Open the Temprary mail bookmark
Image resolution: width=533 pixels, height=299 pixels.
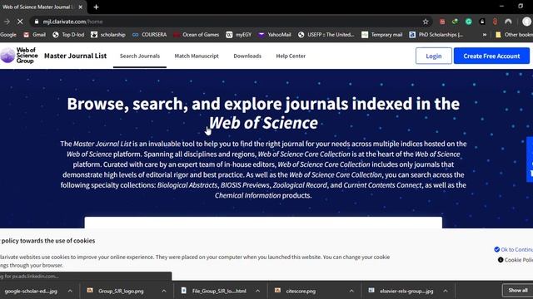[x=381, y=35]
